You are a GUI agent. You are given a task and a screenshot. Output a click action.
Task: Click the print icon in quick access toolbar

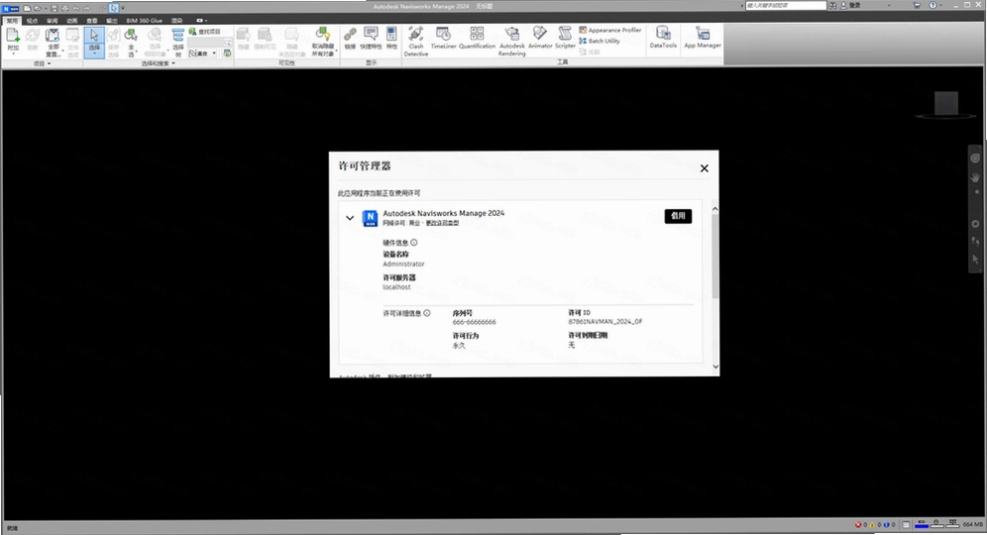[64, 8]
